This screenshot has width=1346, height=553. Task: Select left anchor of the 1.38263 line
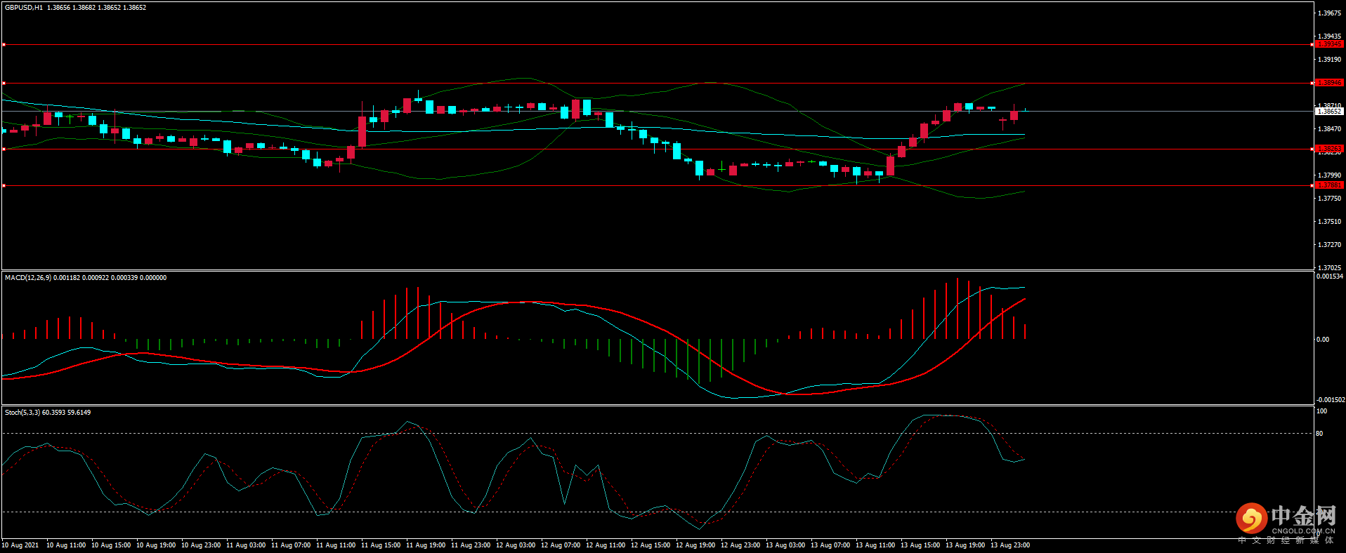point(4,149)
